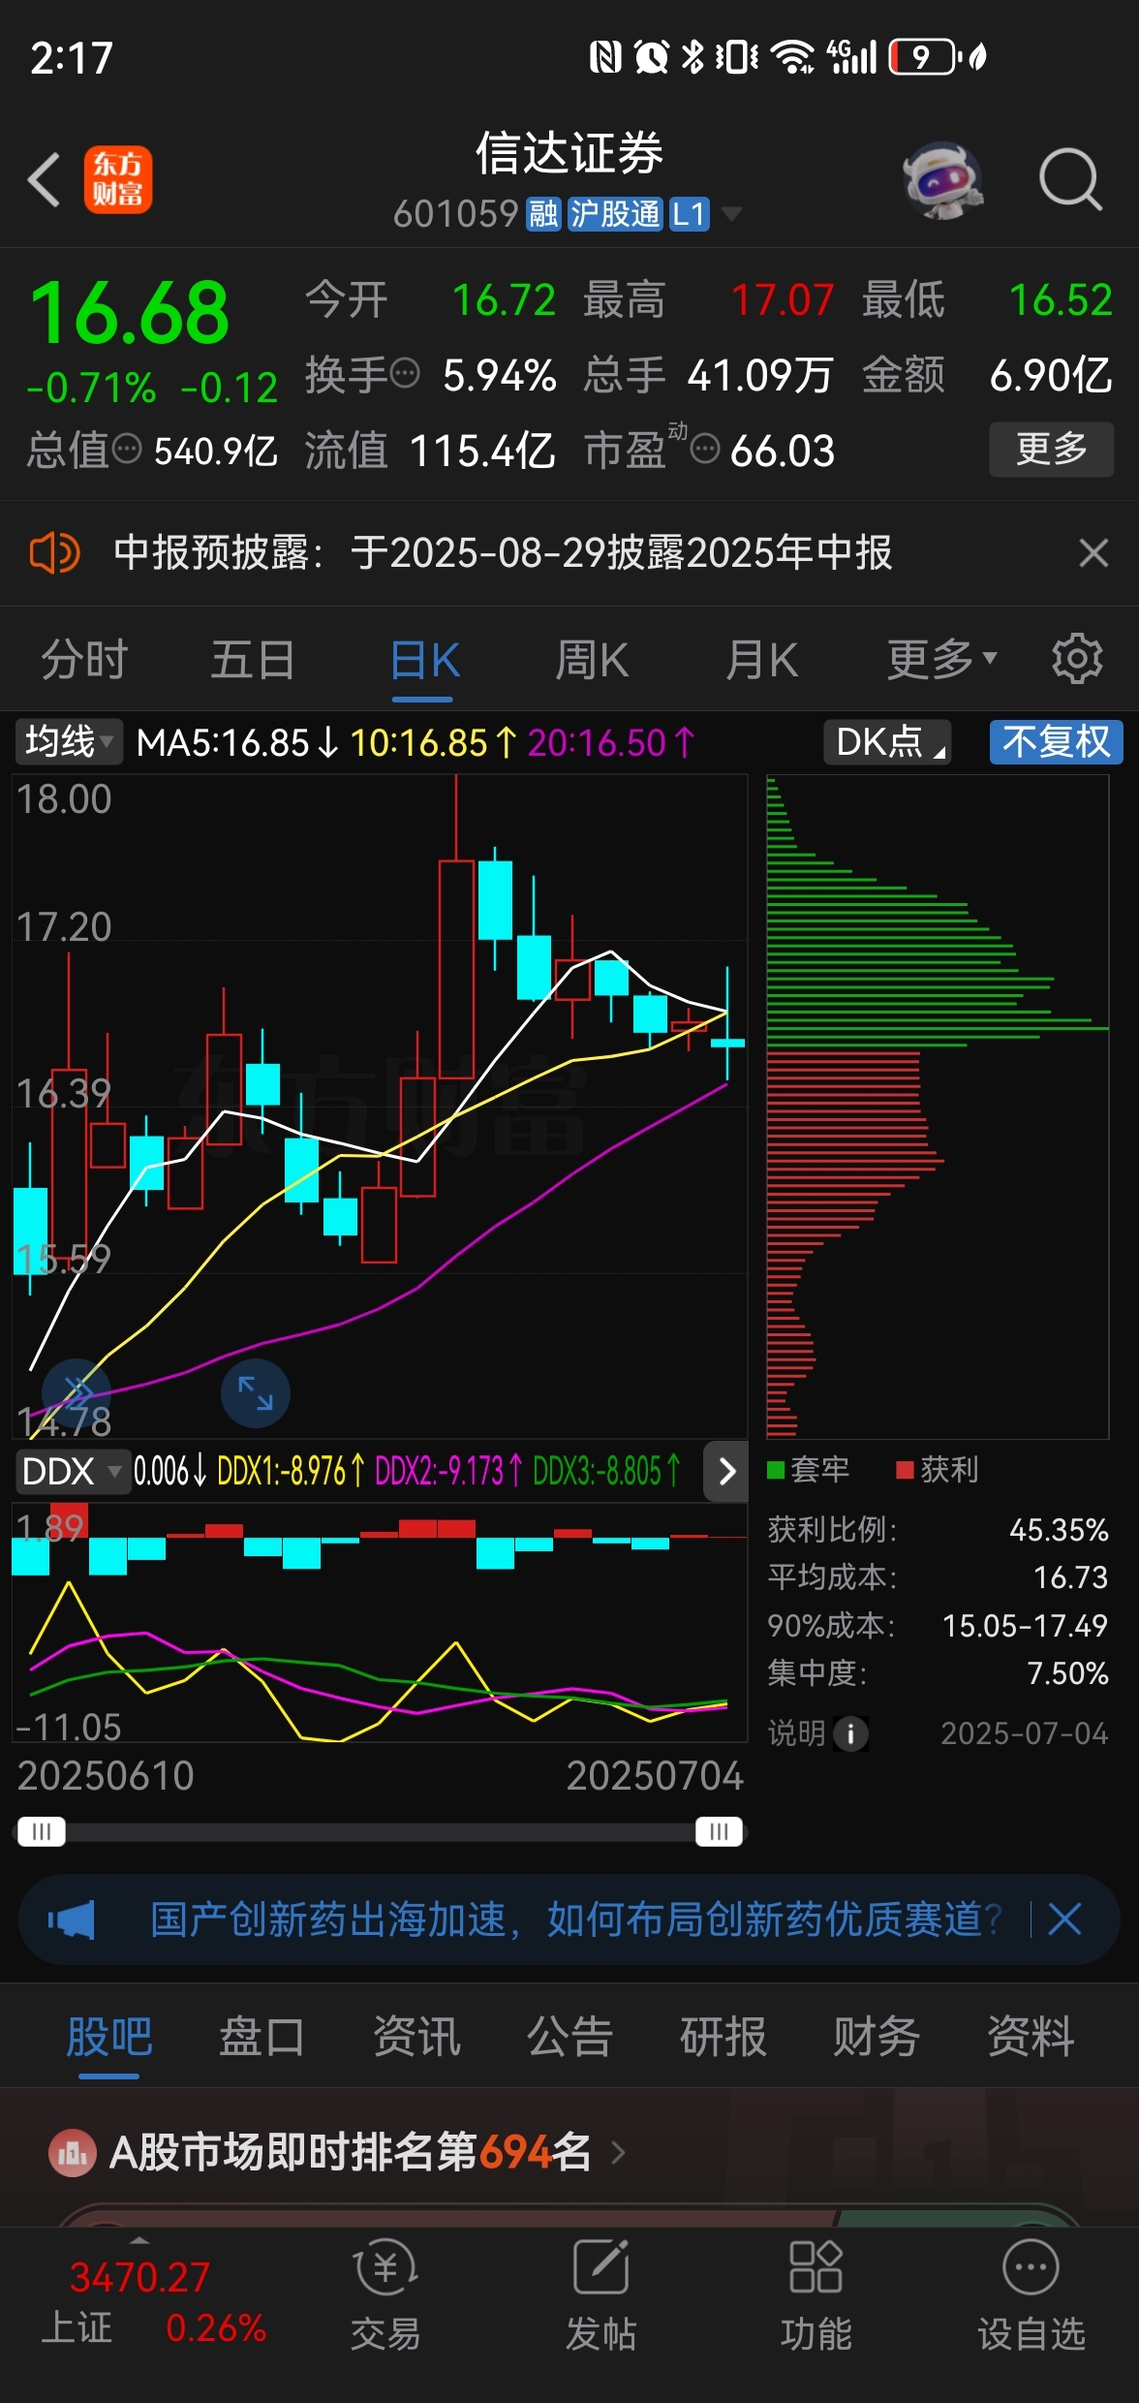Tap the 平均成本 16.73 value

click(1069, 1577)
